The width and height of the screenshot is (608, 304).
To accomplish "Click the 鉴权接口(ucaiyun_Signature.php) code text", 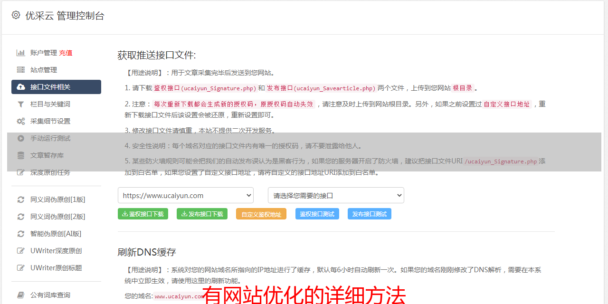I will (205, 88).
